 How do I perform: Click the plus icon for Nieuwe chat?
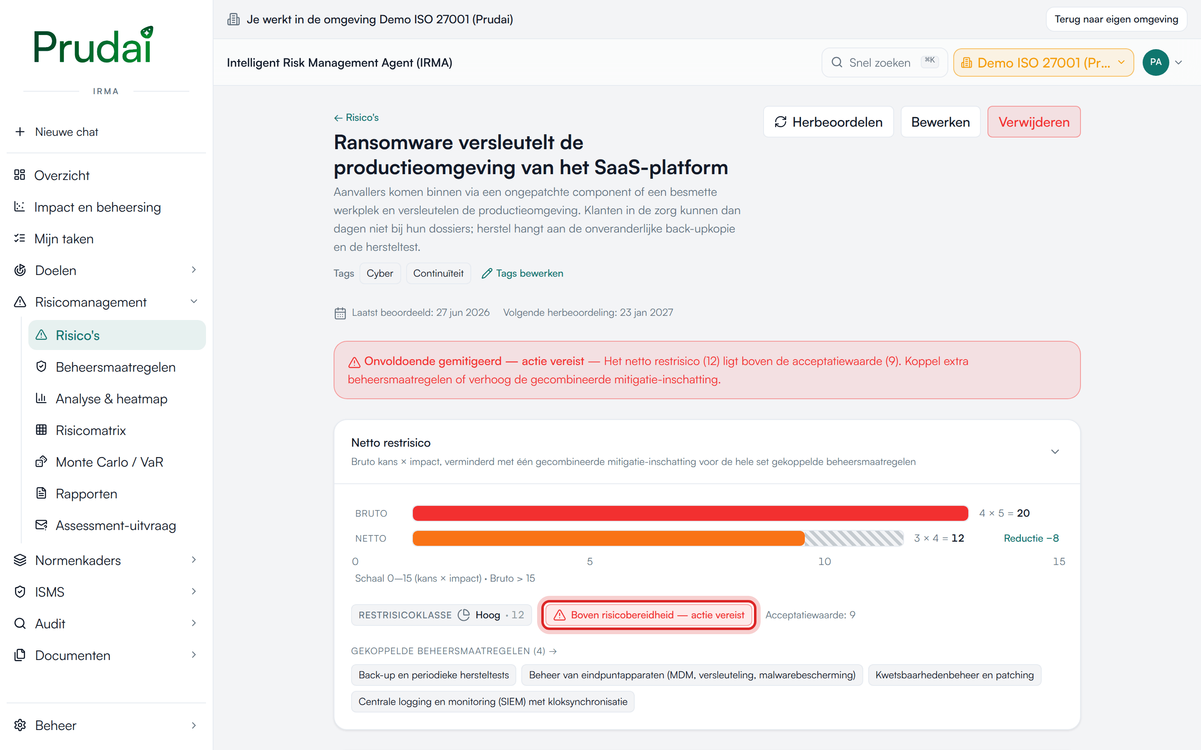tap(20, 131)
